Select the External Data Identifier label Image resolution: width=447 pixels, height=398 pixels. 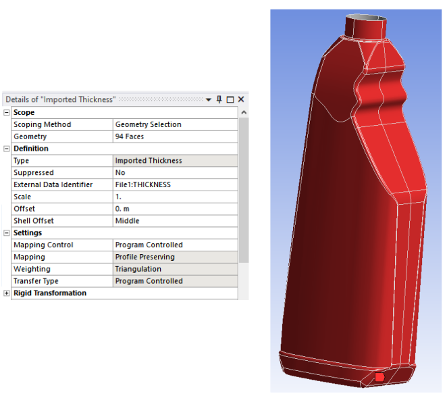click(x=53, y=184)
